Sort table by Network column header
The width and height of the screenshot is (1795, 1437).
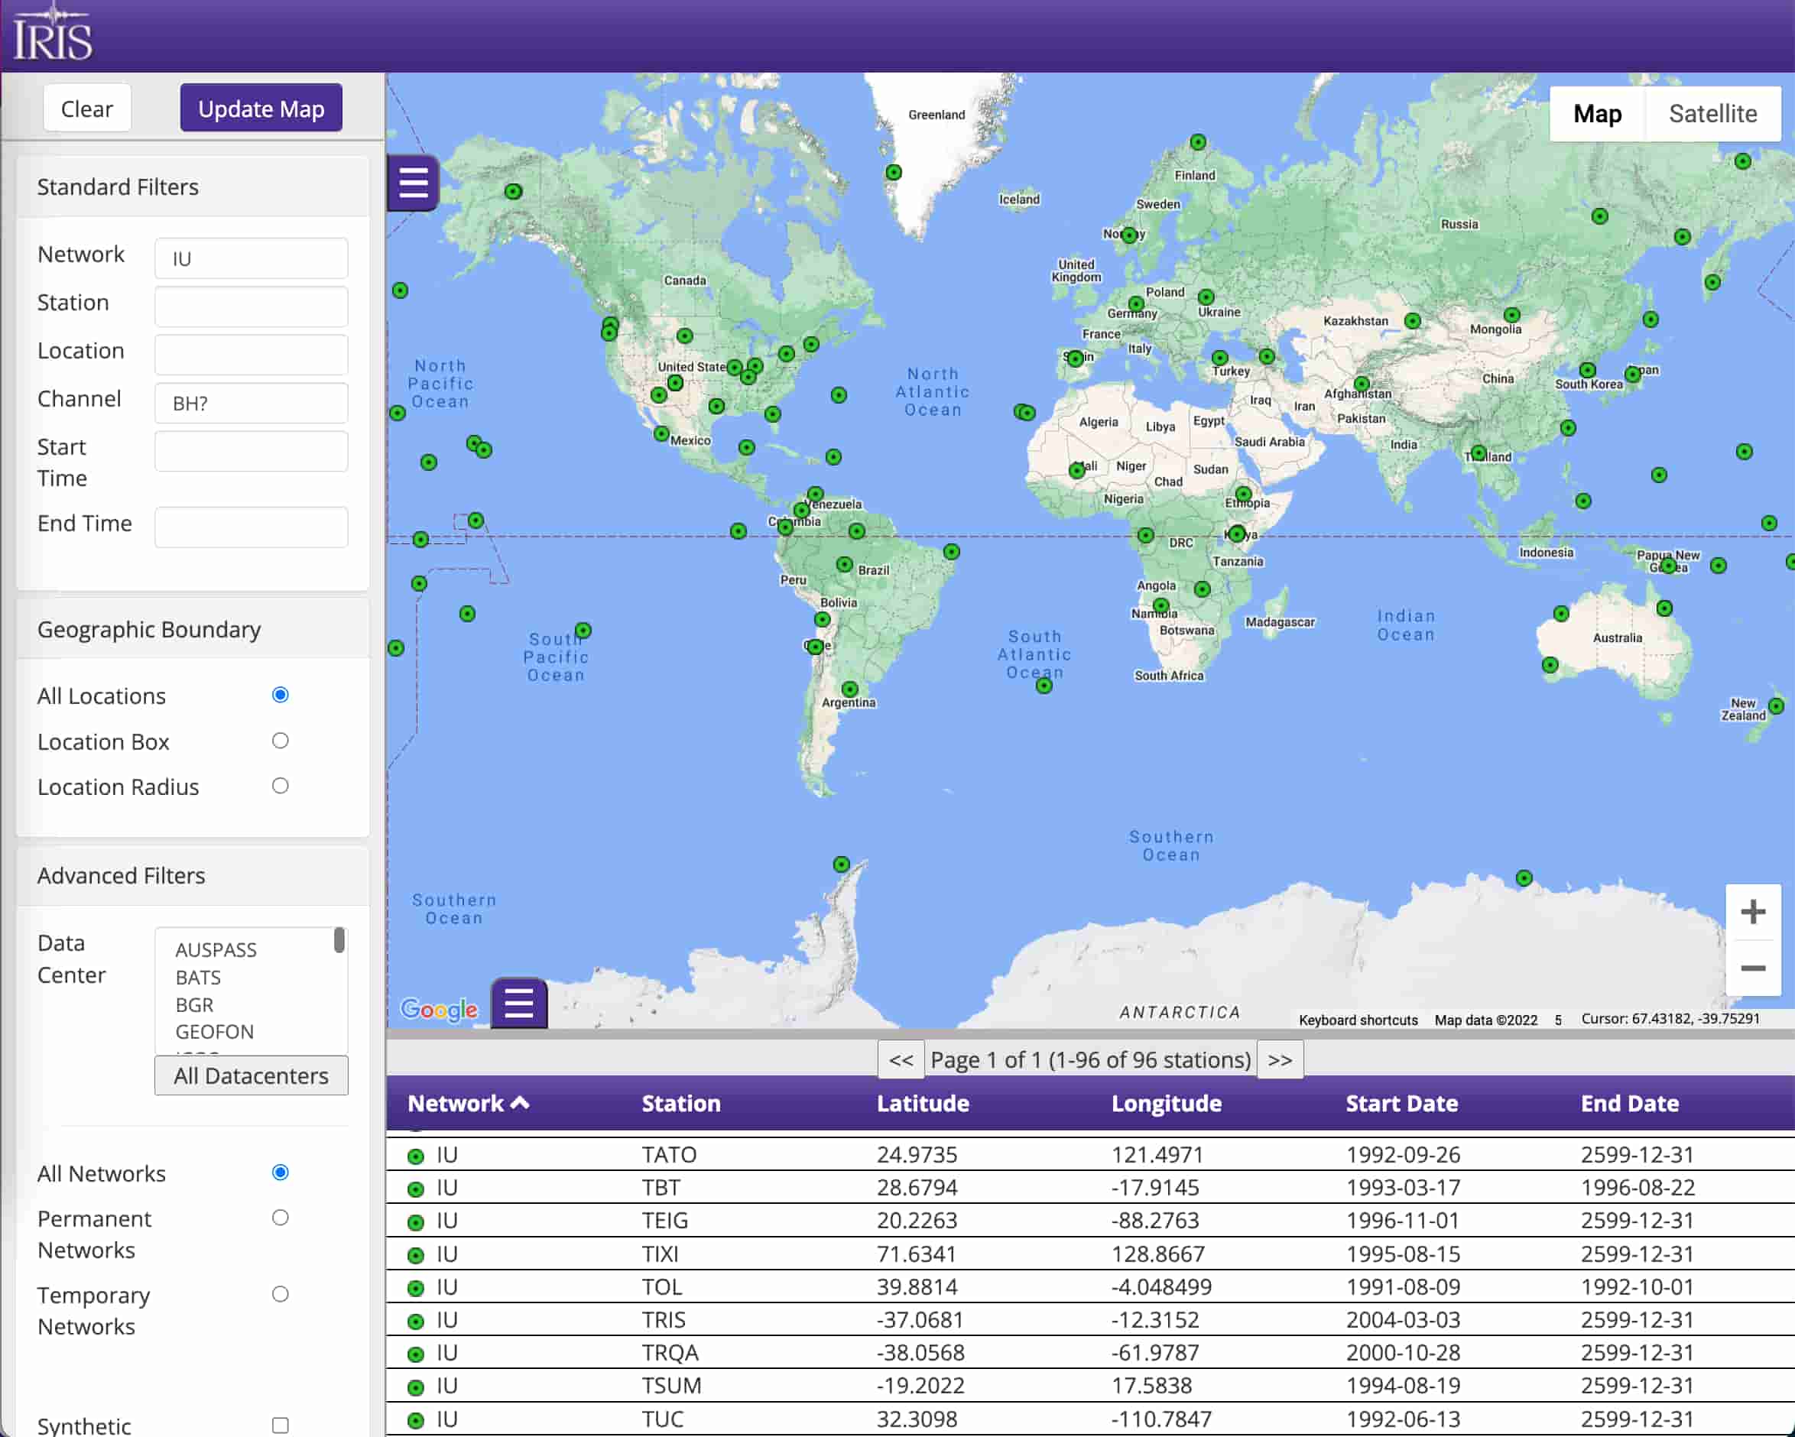468,1103
